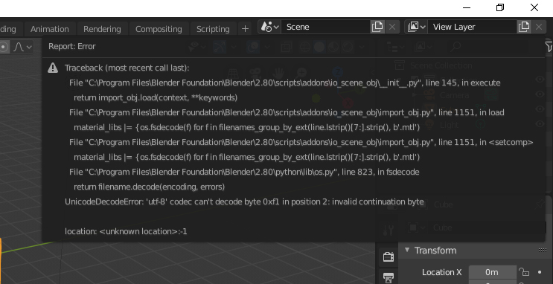Screen dimensions: 553x284
Task: Click the Transform panel header label
Action: [x=435, y=251]
